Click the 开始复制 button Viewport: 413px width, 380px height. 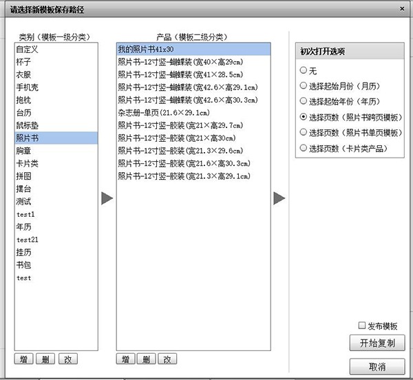pyautogui.click(x=377, y=343)
